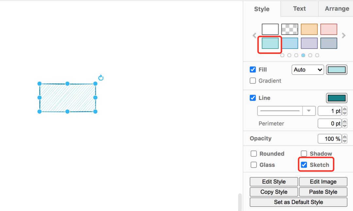Enable the Rounded checkbox

pyautogui.click(x=253, y=154)
